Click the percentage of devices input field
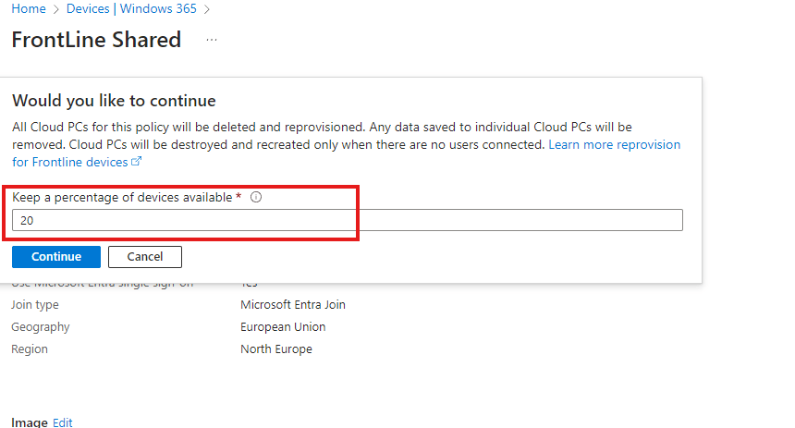This screenshot has width=795, height=428. [x=347, y=220]
